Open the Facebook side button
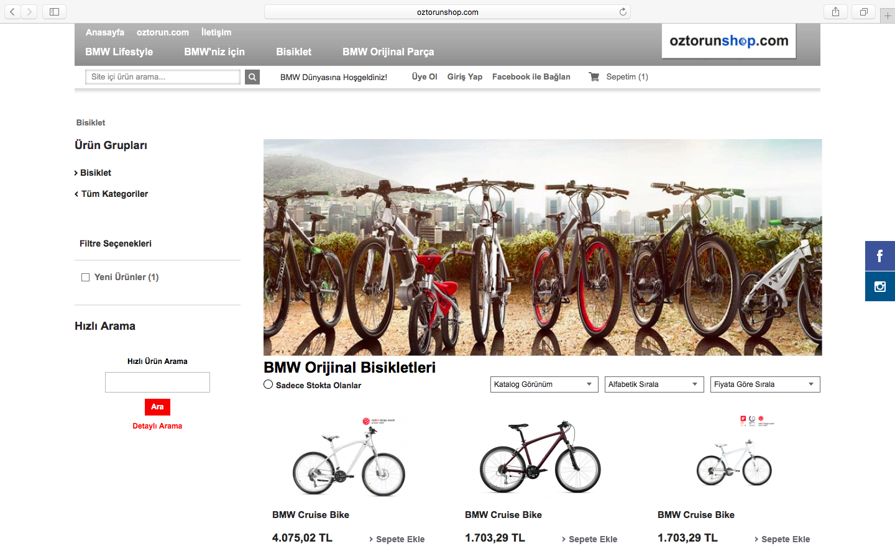895x559 pixels. [880, 256]
